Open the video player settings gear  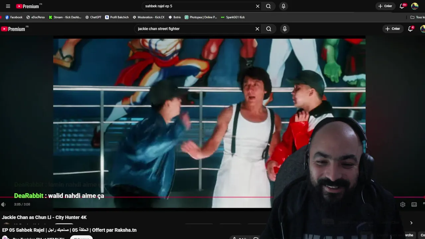coord(403,204)
